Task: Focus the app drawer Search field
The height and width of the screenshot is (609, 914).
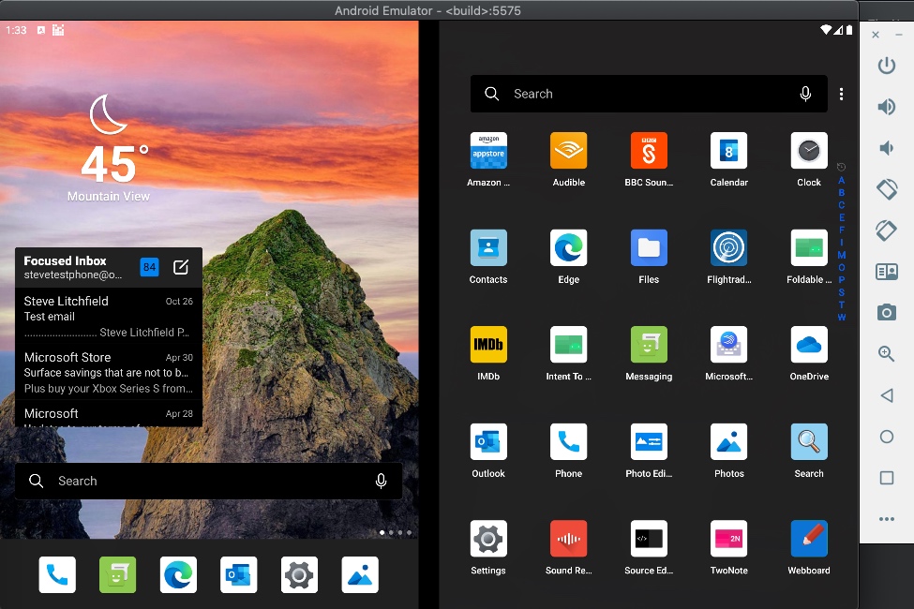Action: [649, 94]
